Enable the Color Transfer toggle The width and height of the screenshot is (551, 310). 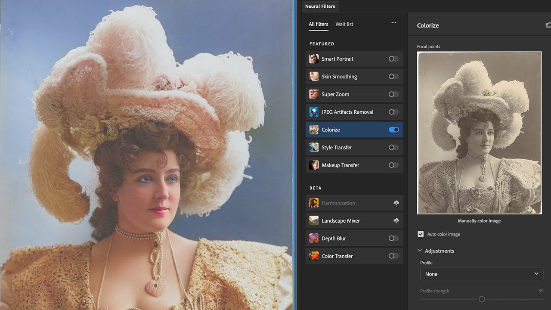tap(393, 256)
